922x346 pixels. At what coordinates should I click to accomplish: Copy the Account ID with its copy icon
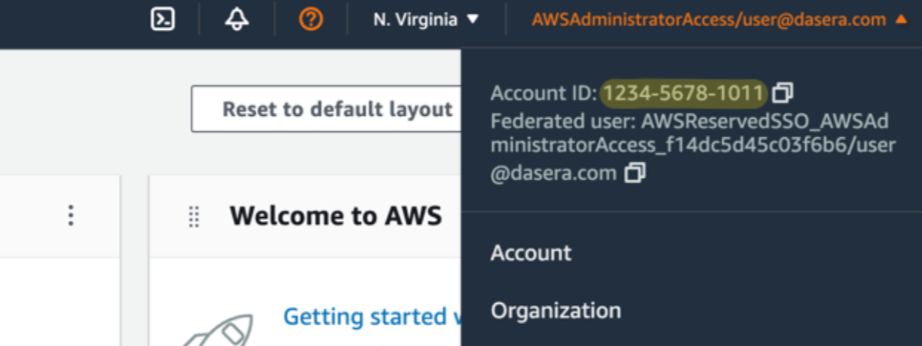pos(783,92)
